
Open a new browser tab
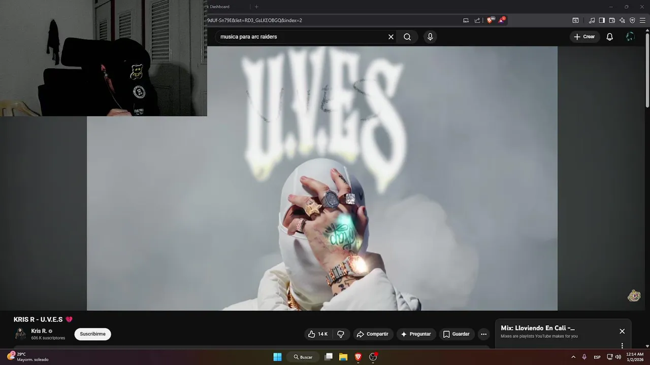click(x=256, y=7)
